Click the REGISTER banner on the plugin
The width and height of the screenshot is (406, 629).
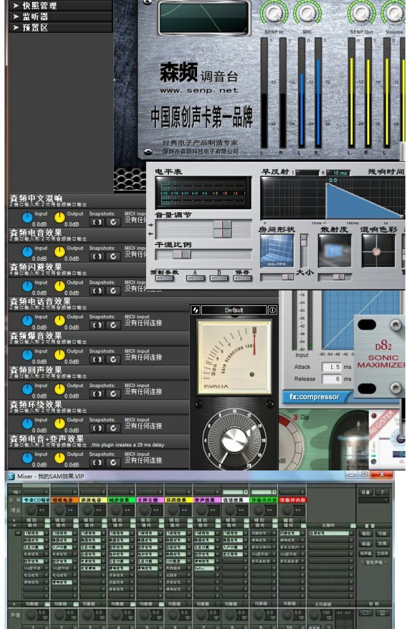coord(380,422)
